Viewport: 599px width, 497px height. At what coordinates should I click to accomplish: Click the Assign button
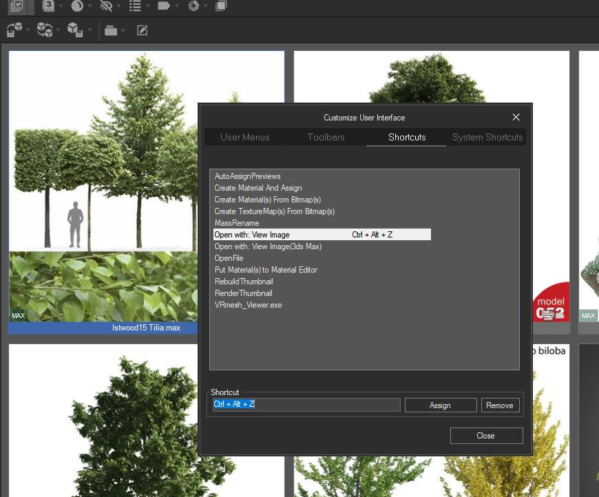tap(441, 405)
